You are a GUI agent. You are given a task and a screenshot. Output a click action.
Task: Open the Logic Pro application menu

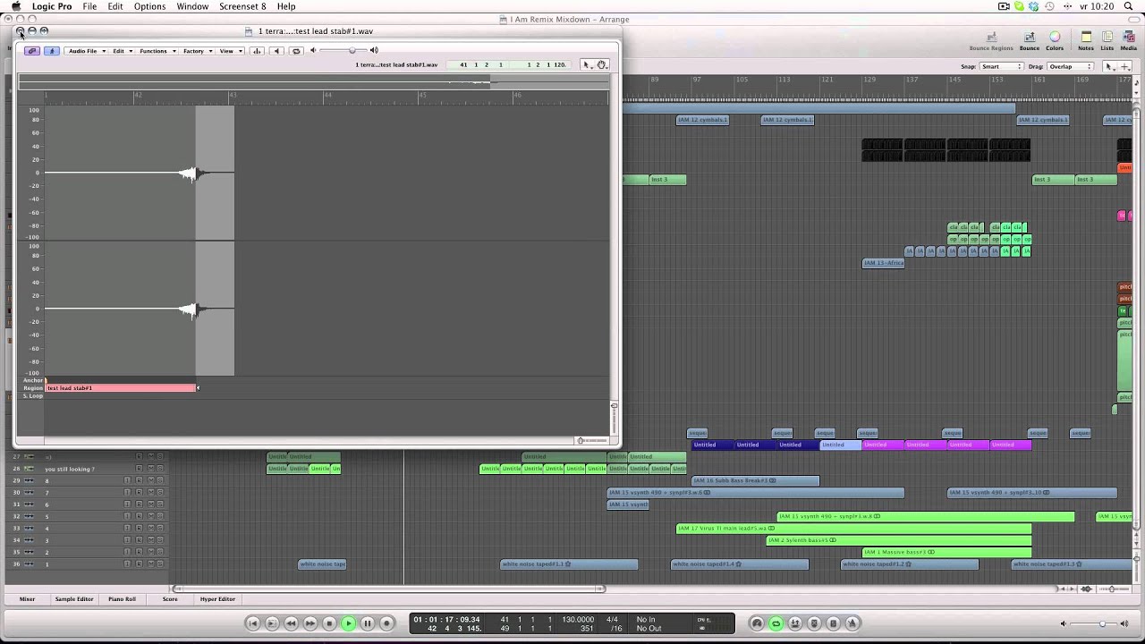(51, 6)
